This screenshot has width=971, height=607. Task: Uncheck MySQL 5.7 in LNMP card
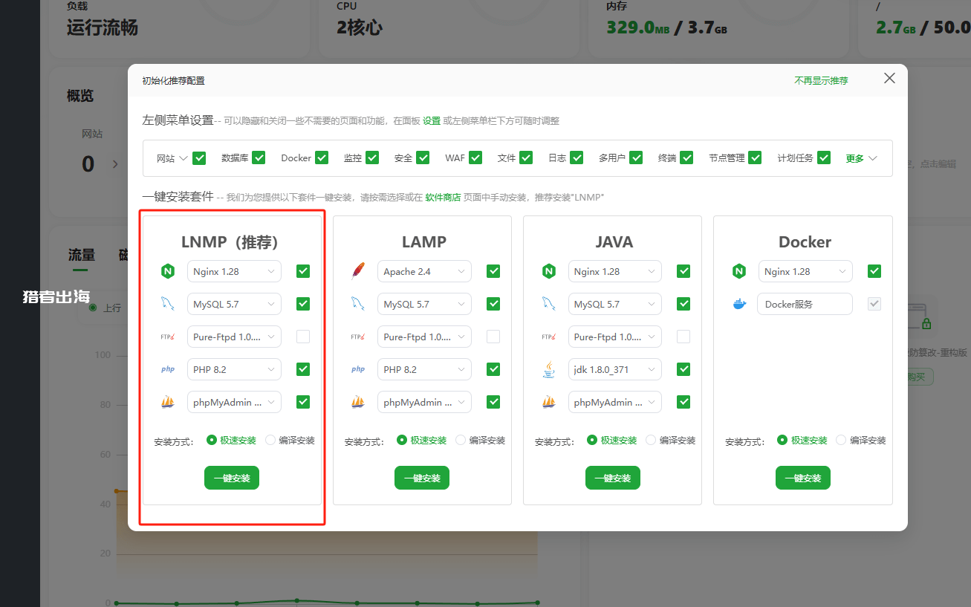[303, 304]
